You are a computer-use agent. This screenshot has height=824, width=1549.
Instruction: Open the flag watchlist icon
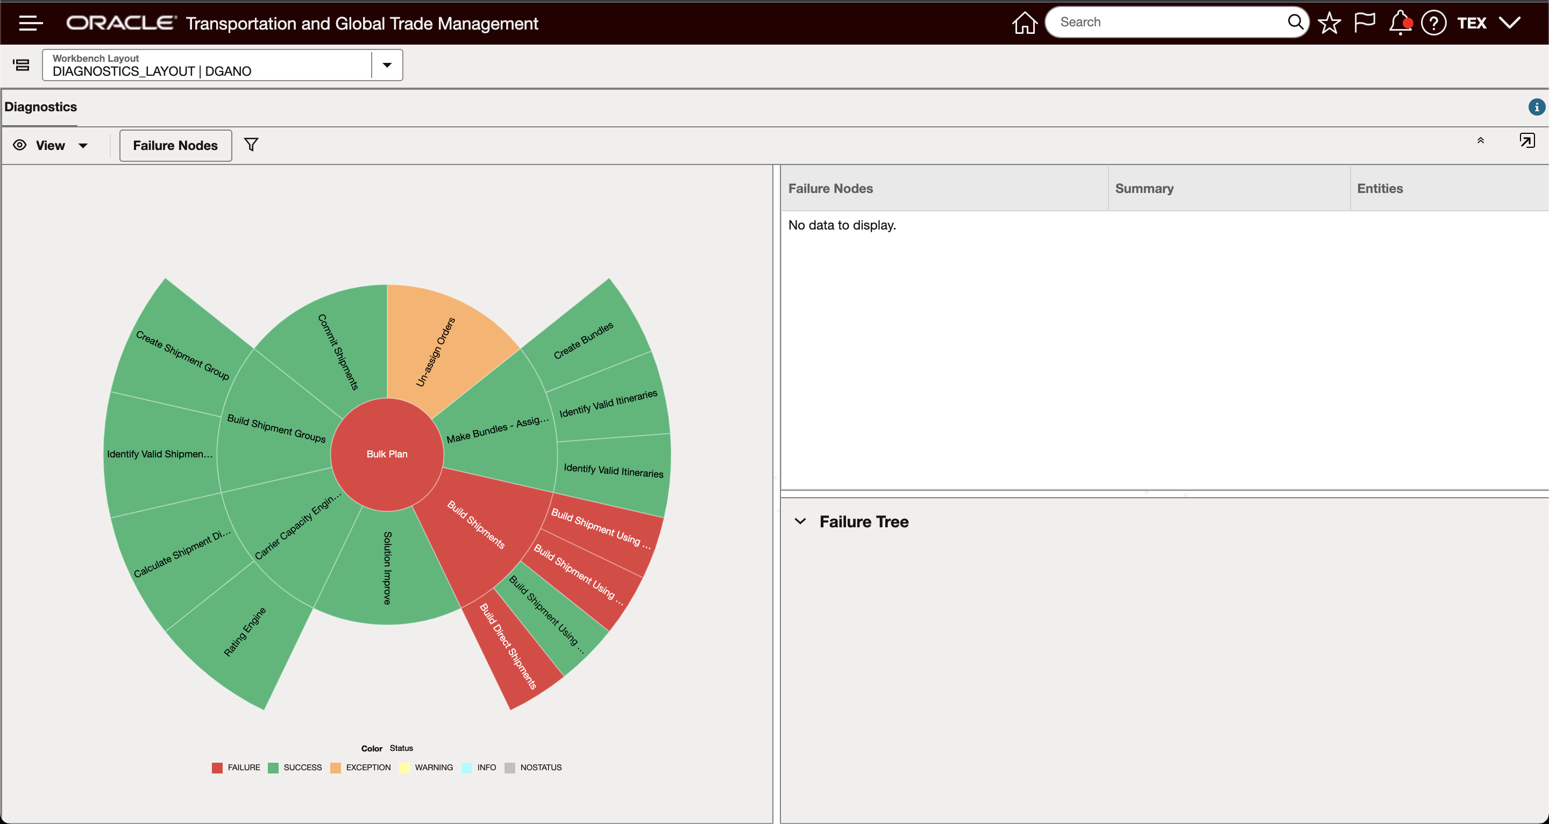pyautogui.click(x=1365, y=23)
